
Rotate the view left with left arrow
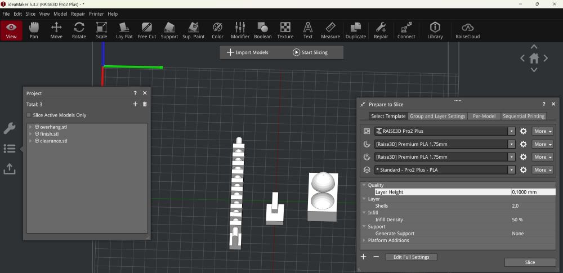tap(522, 58)
